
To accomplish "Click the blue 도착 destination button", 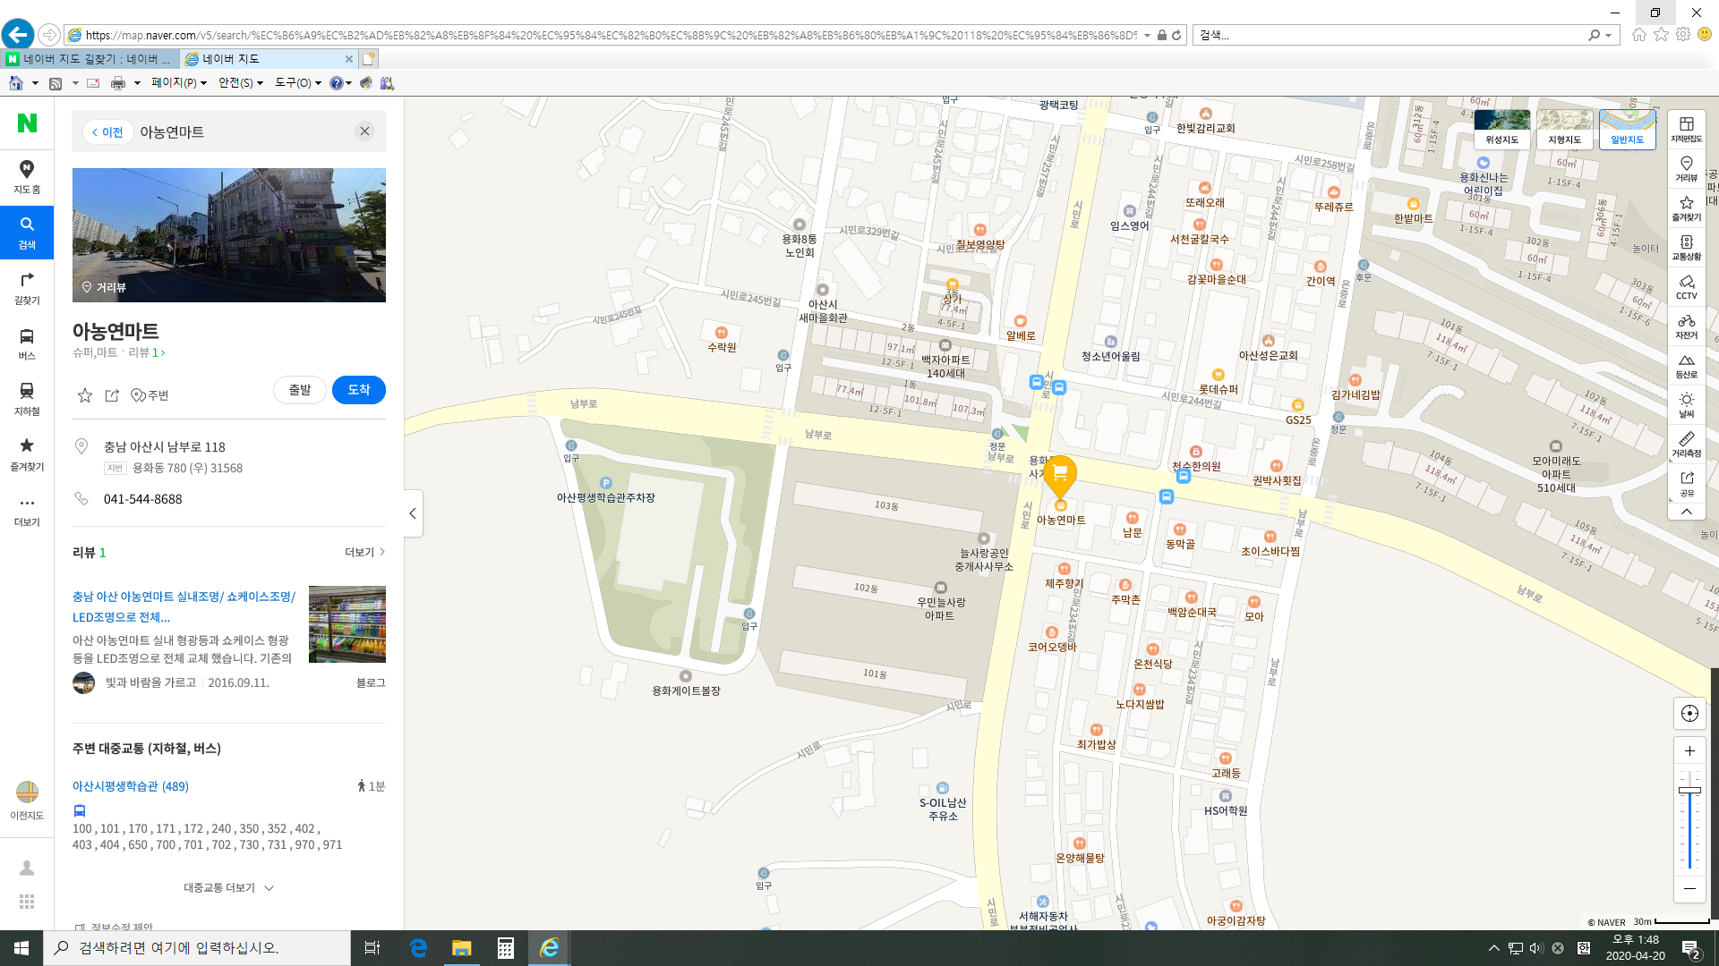I will [x=358, y=390].
